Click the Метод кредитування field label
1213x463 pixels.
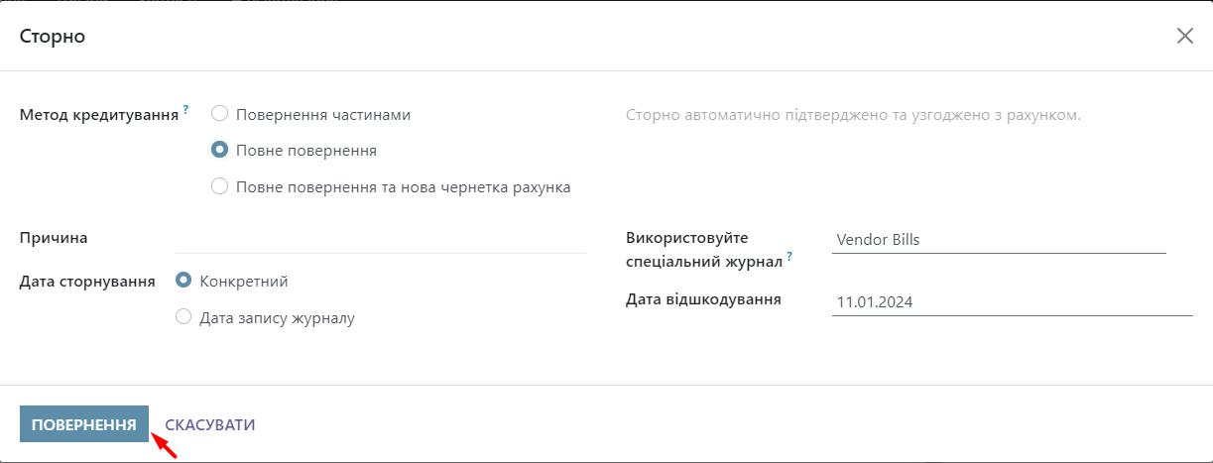click(99, 114)
